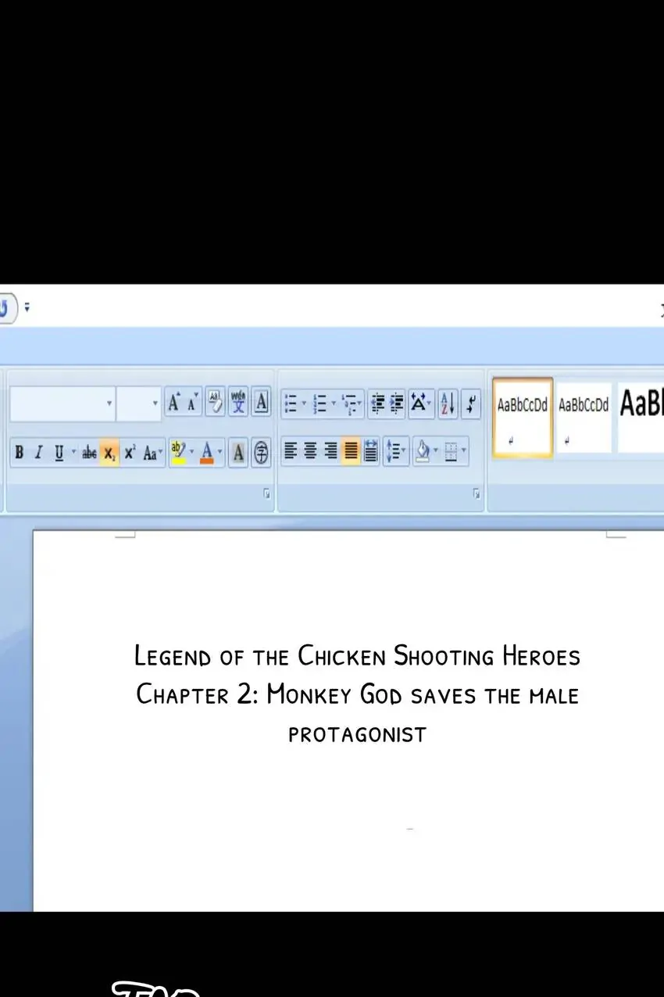The height and width of the screenshot is (997, 664).
Task: Toggle italic formatting
Action: tap(38, 452)
